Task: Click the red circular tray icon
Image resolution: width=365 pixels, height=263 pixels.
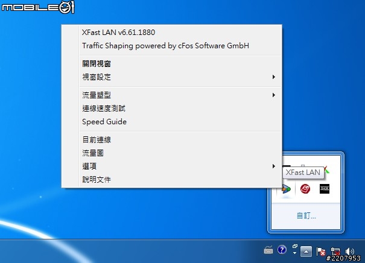Action: coord(305,189)
